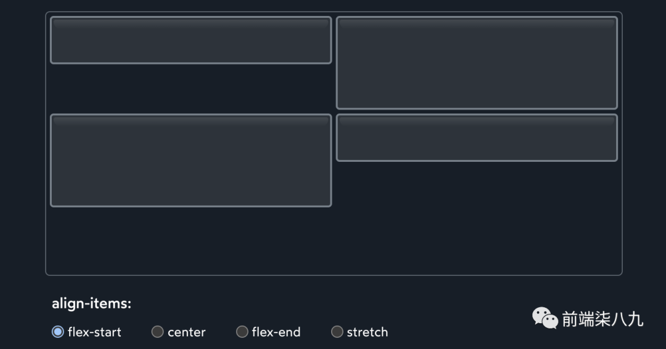This screenshot has width=666, height=349.
Task: Select the stretch radio button
Action: 337,332
